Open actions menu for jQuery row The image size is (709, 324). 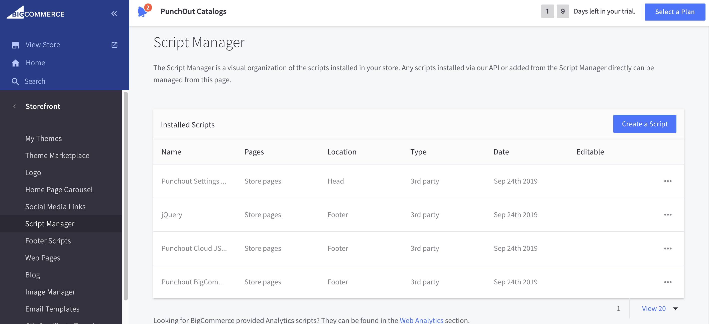coord(668,215)
